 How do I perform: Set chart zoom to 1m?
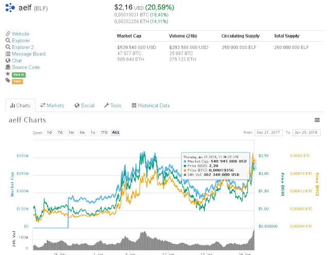(71, 133)
